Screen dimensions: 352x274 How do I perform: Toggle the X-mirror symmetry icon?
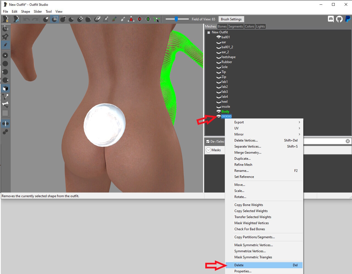[5, 124]
